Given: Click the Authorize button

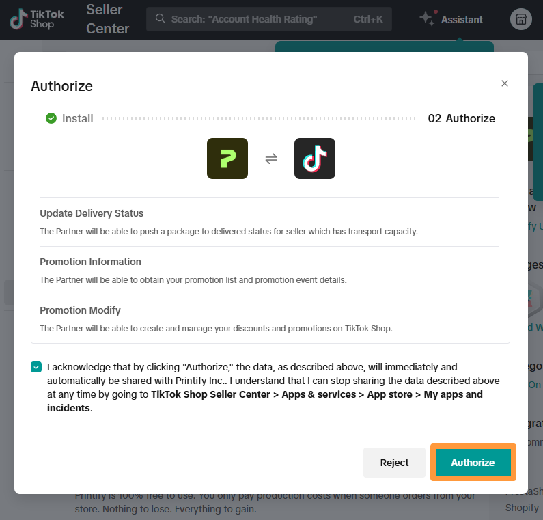Looking at the screenshot, I should [x=473, y=462].
